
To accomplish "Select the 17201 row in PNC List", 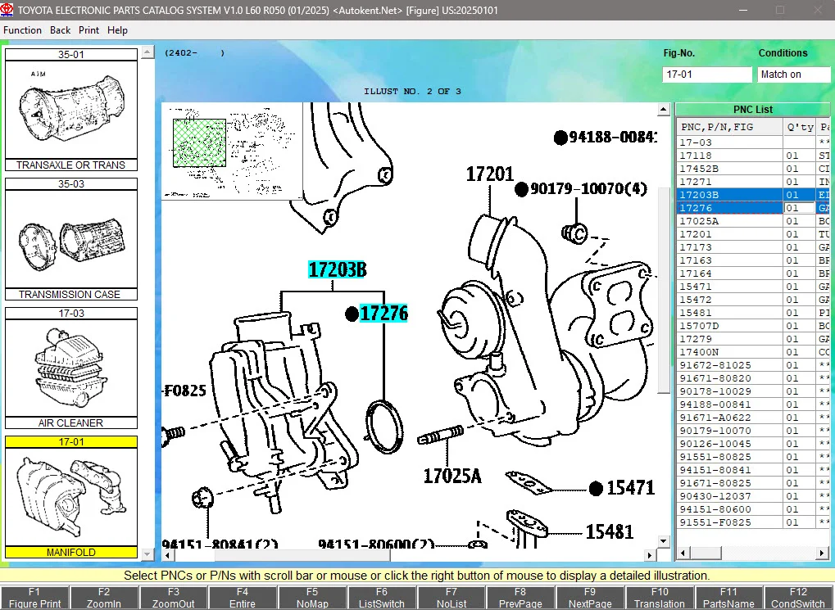I will click(x=753, y=234).
